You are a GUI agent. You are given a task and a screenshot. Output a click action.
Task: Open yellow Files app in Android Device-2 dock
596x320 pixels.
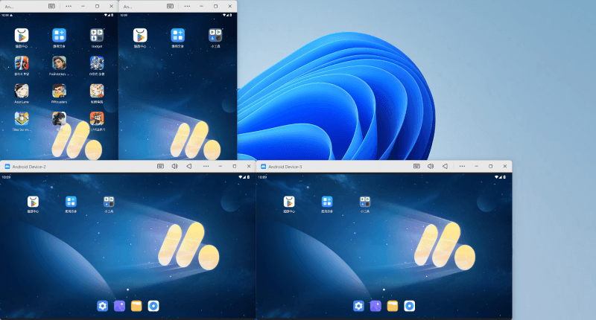point(136,306)
